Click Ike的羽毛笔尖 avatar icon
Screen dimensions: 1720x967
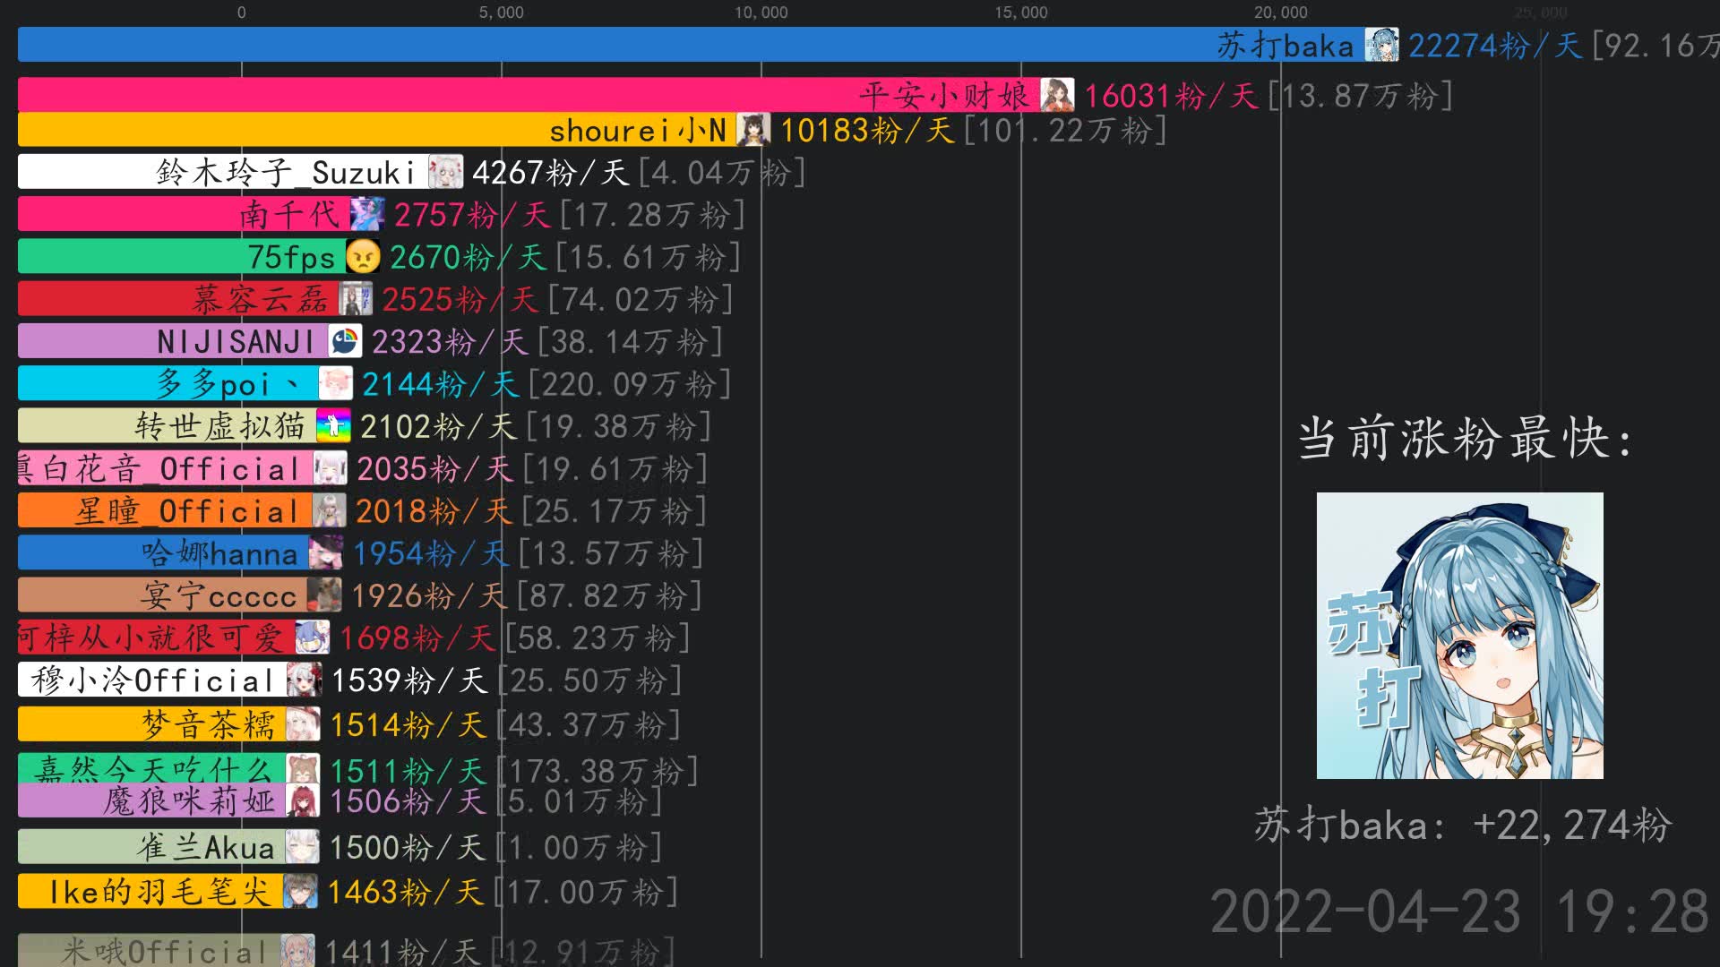(300, 891)
